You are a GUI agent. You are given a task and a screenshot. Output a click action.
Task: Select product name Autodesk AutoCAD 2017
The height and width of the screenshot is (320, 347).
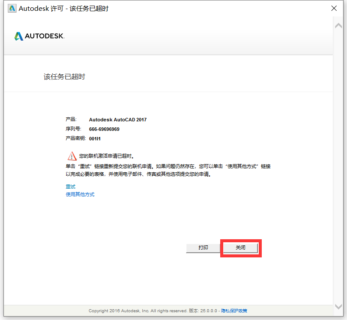(x=118, y=120)
